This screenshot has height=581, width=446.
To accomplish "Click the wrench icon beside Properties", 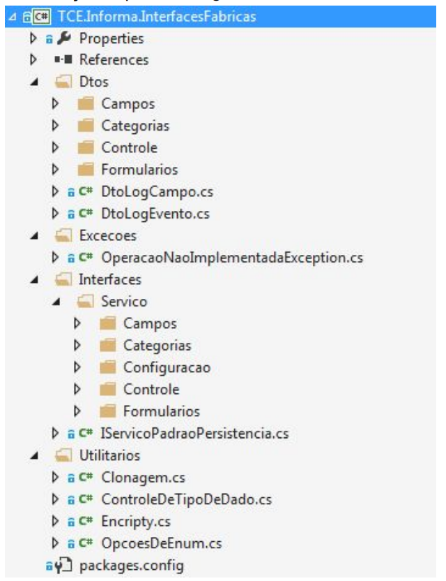I will pyautogui.click(x=69, y=38).
